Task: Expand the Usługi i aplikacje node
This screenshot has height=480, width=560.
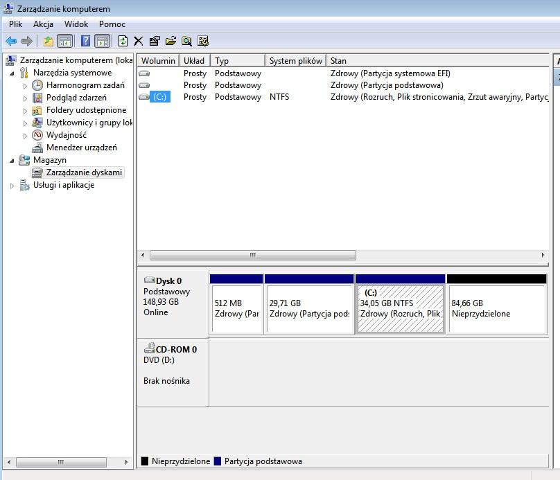Action: click(x=12, y=186)
